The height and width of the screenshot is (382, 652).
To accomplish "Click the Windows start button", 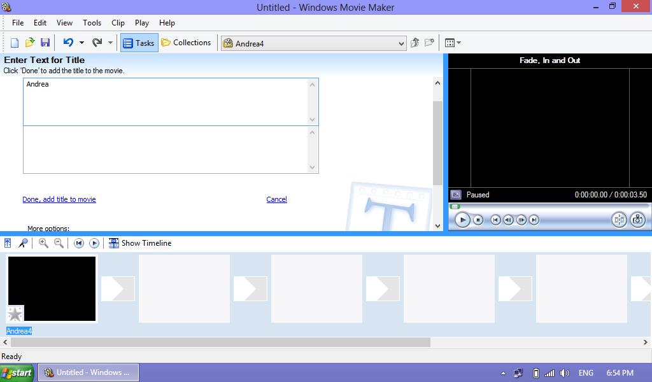I will click(17, 372).
